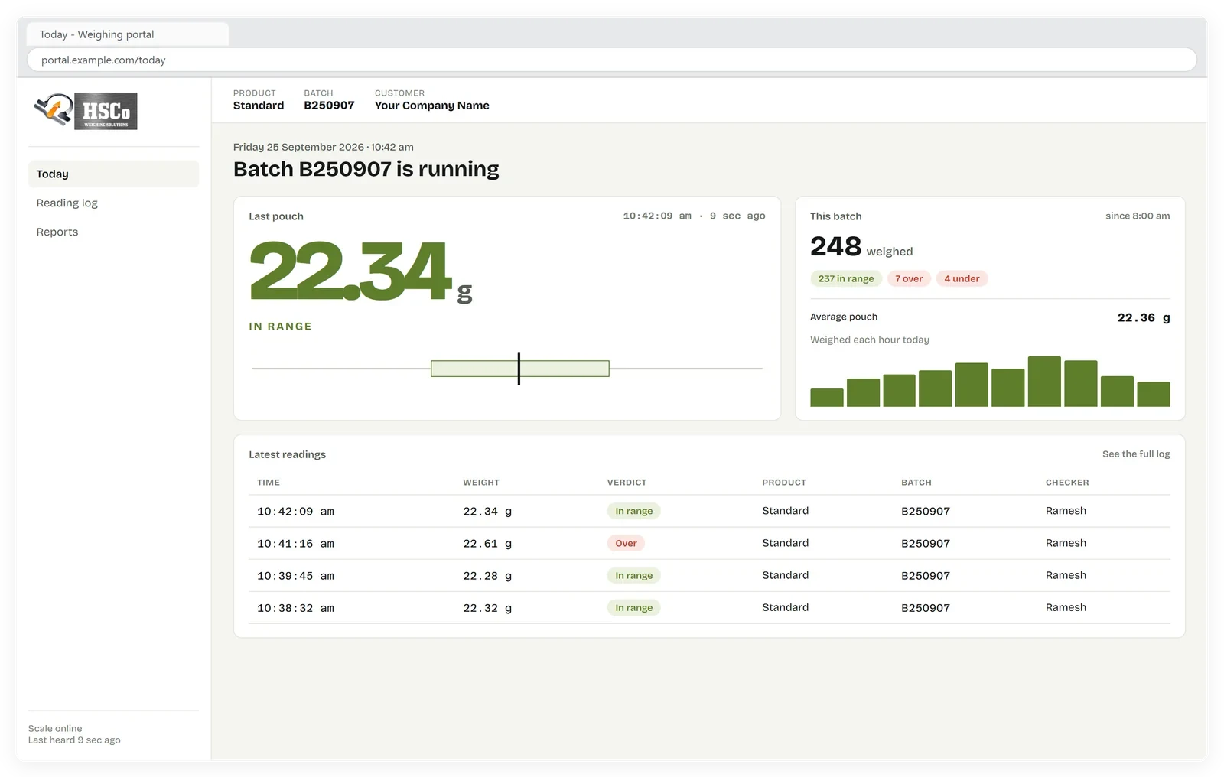Select the 10:38:32 am reading time
The image size is (1224, 777).
(295, 608)
